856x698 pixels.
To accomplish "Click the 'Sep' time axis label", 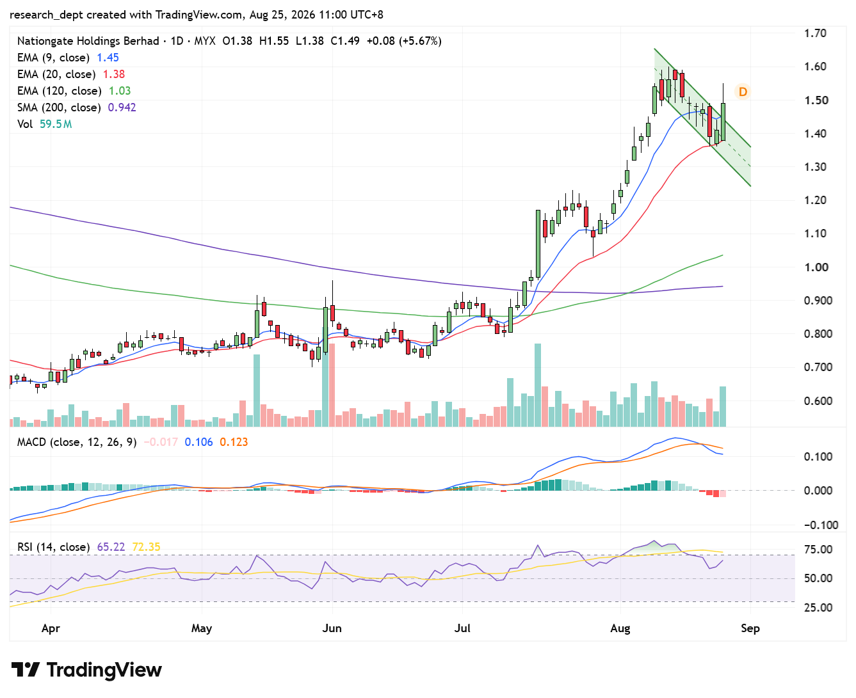I will [x=750, y=628].
